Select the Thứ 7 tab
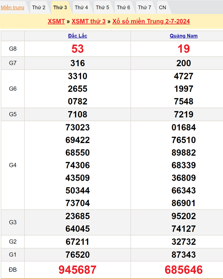This screenshot has height=279, width=223. coord(145,8)
